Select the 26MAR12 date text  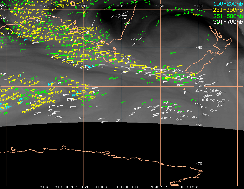click(158, 187)
